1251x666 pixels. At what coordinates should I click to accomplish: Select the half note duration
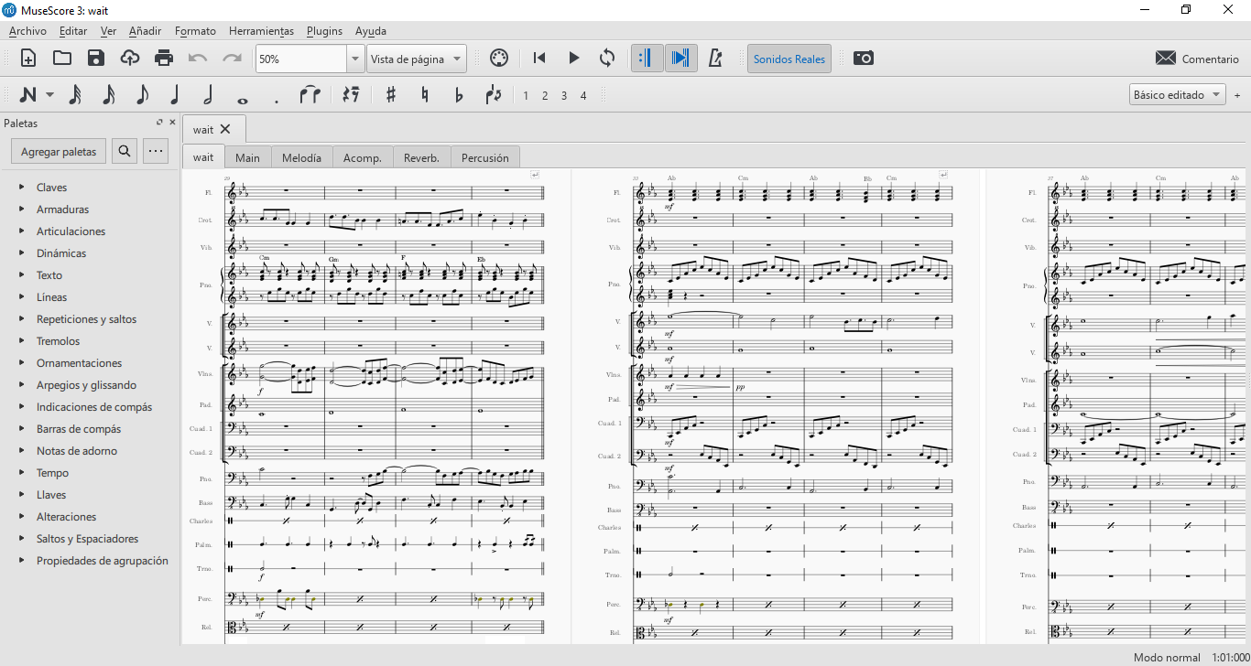coord(208,95)
